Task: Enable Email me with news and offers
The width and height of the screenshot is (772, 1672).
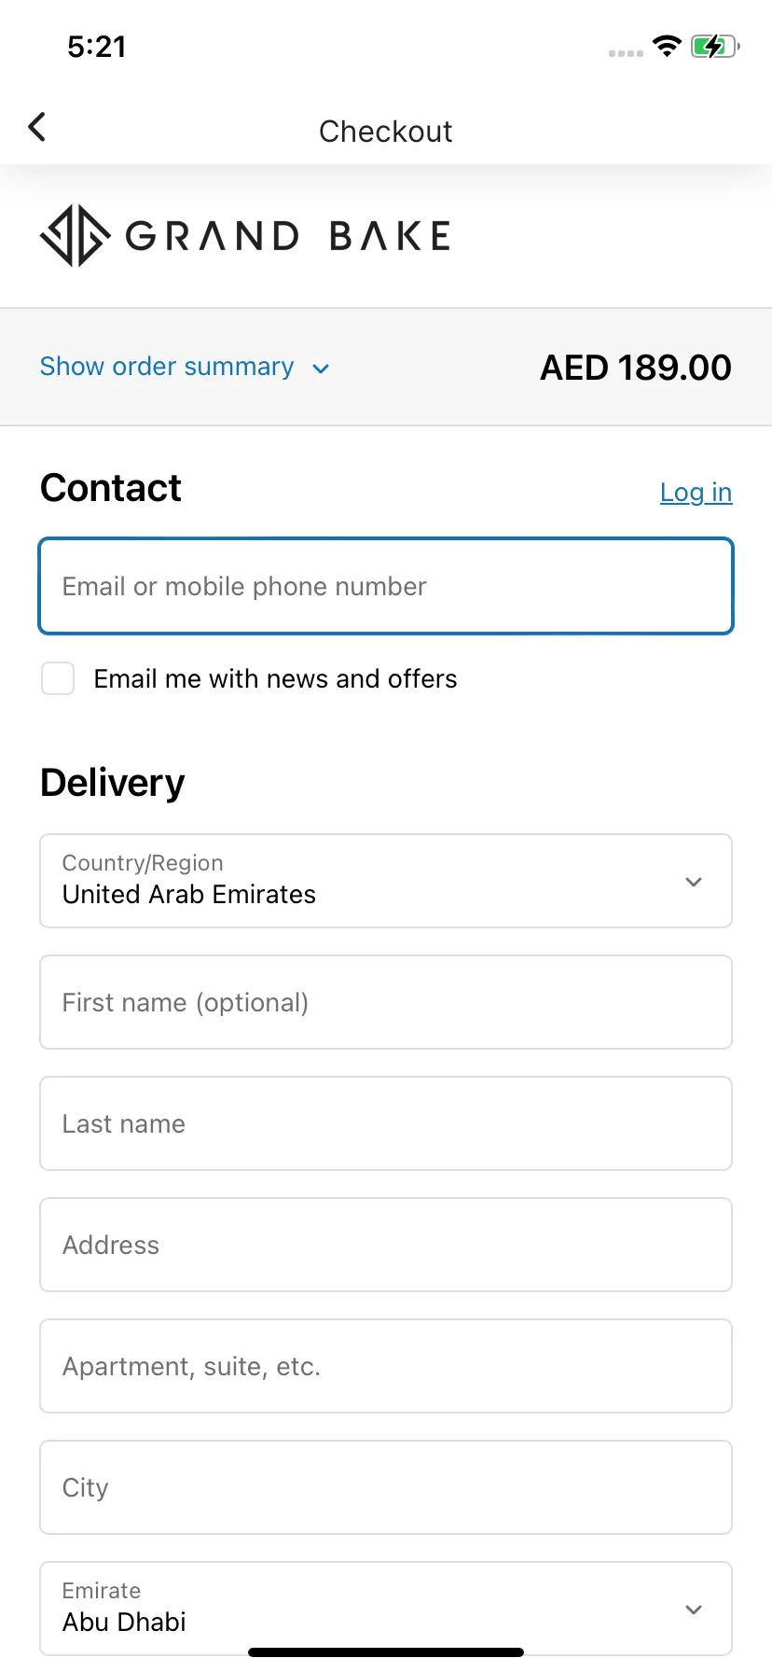Action: point(58,678)
